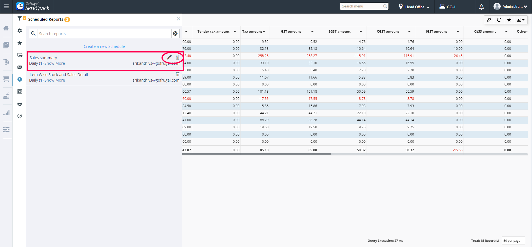This screenshot has height=247, width=532.
Task: Click the Query Execution: 37 ms text
Action: (385, 241)
